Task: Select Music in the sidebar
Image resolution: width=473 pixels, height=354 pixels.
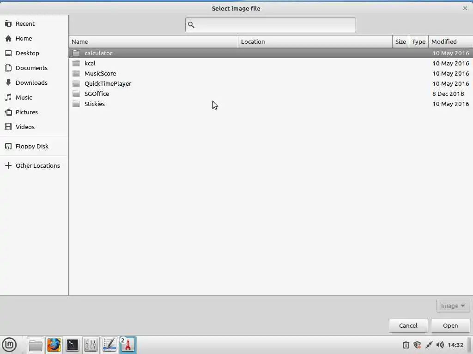Action: (24, 97)
